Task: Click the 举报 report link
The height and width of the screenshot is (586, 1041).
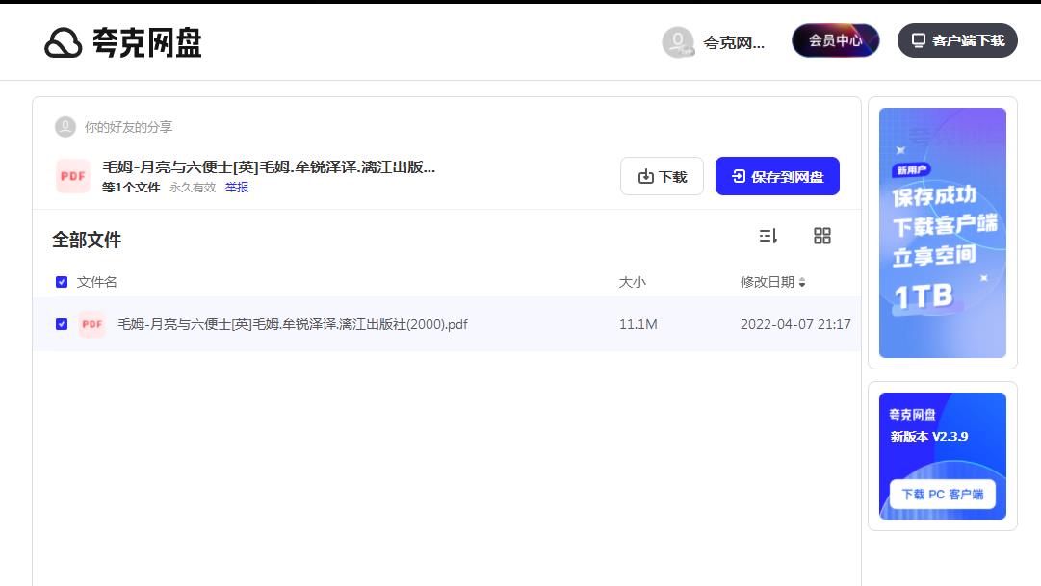Action: pos(237,188)
